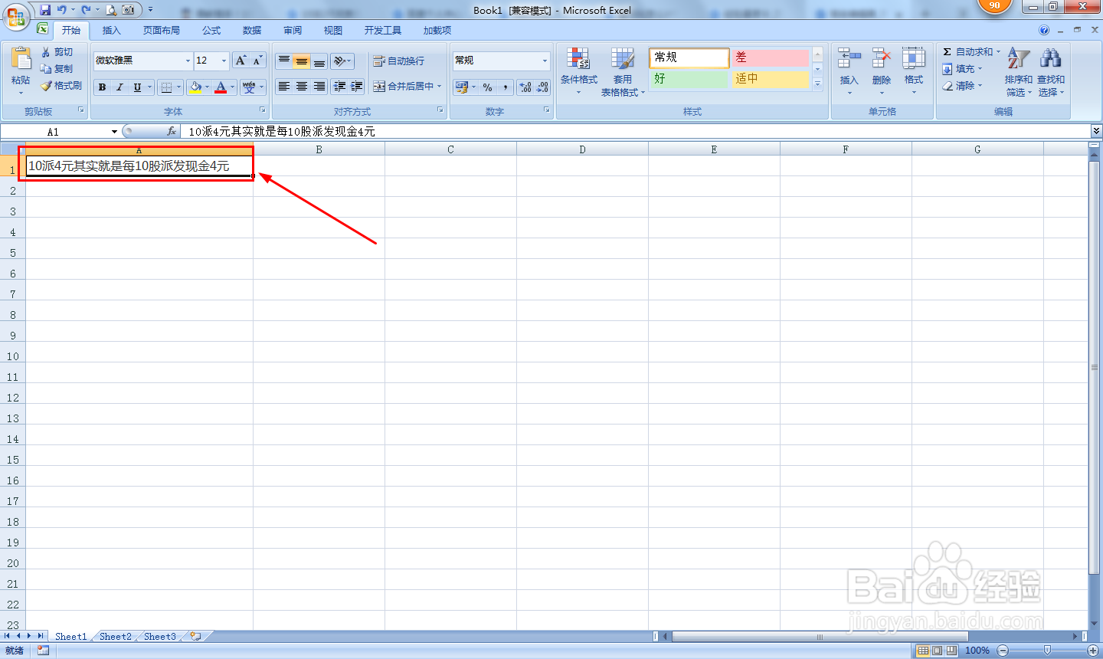
Task: Toggle top vertical alignment
Action: pos(284,61)
